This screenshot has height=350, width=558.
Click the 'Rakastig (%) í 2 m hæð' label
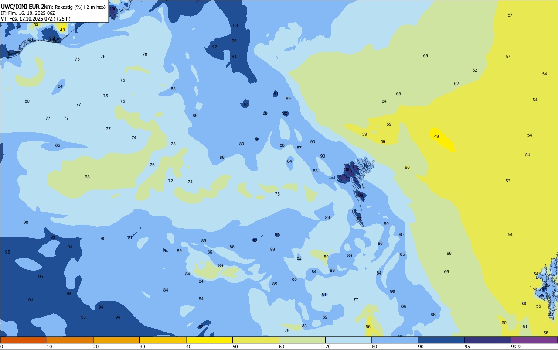coord(80,7)
